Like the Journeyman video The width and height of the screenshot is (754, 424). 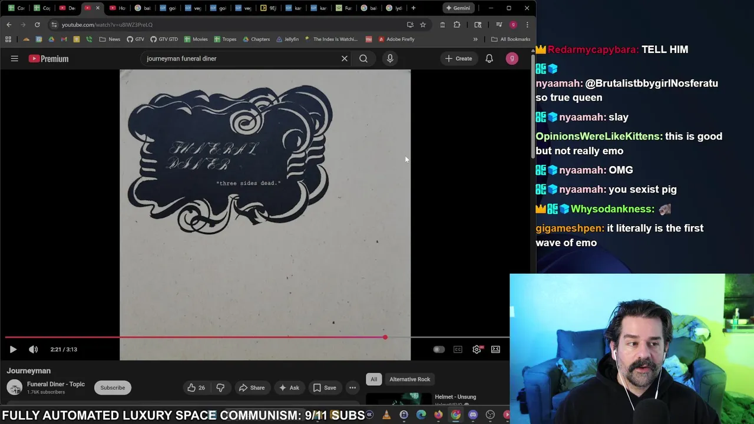(x=196, y=387)
